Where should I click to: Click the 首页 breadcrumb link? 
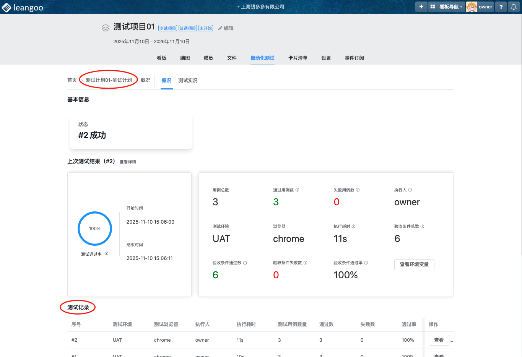pos(72,80)
